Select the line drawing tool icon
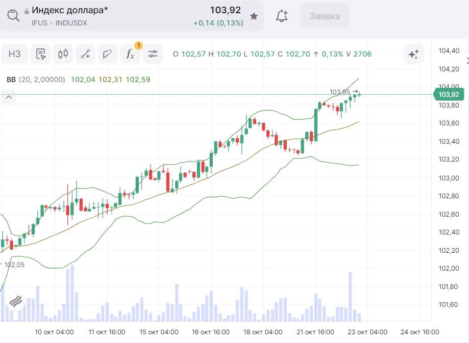 [x=86, y=54]
